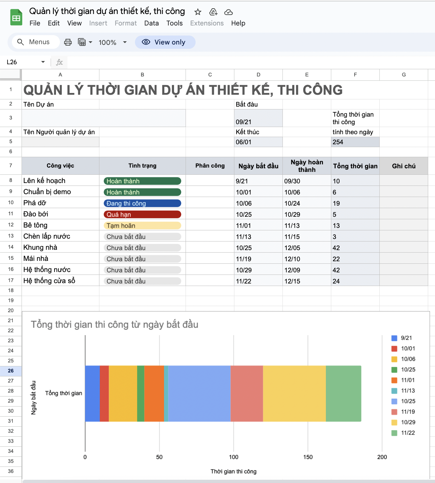Image resolution: width=435 pixels, height=483 pixels.
Task: Click the View only button
Action: [165, 42]
